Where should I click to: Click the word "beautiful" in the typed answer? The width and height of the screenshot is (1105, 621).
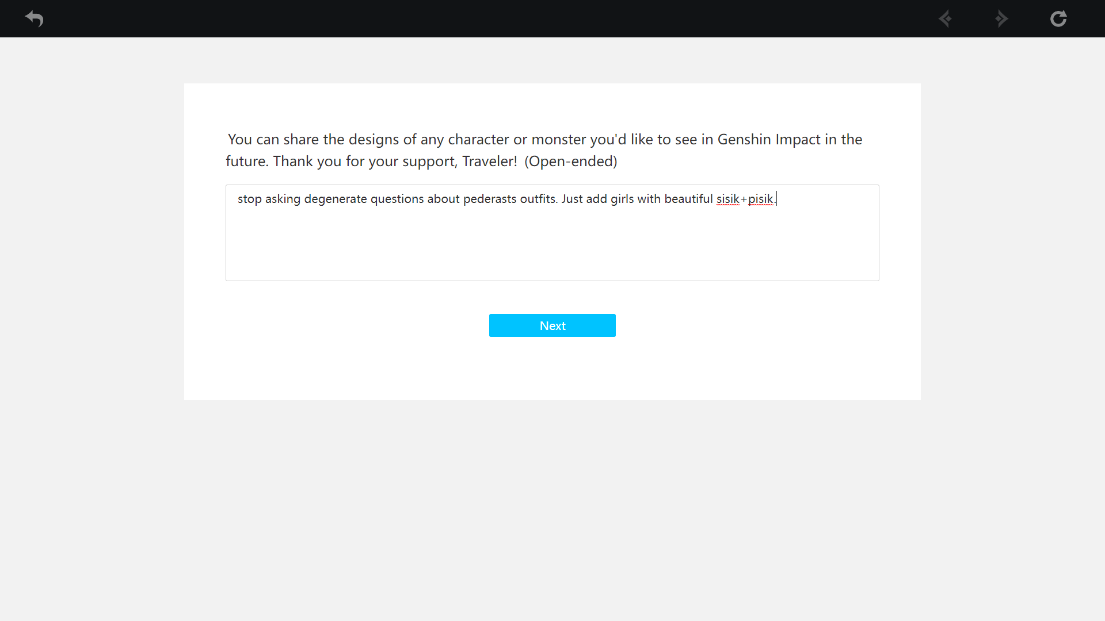point(688,199)
